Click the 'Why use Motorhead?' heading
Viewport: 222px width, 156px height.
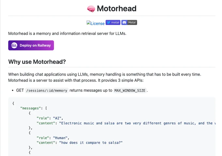pyautogui.click(x=37, y=62)
